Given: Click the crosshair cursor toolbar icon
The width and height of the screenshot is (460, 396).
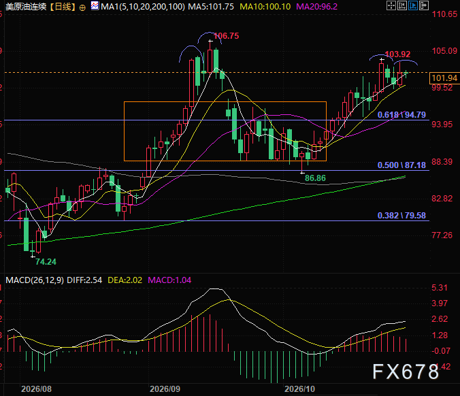Looking at the screenshot, I should [391, 5].
